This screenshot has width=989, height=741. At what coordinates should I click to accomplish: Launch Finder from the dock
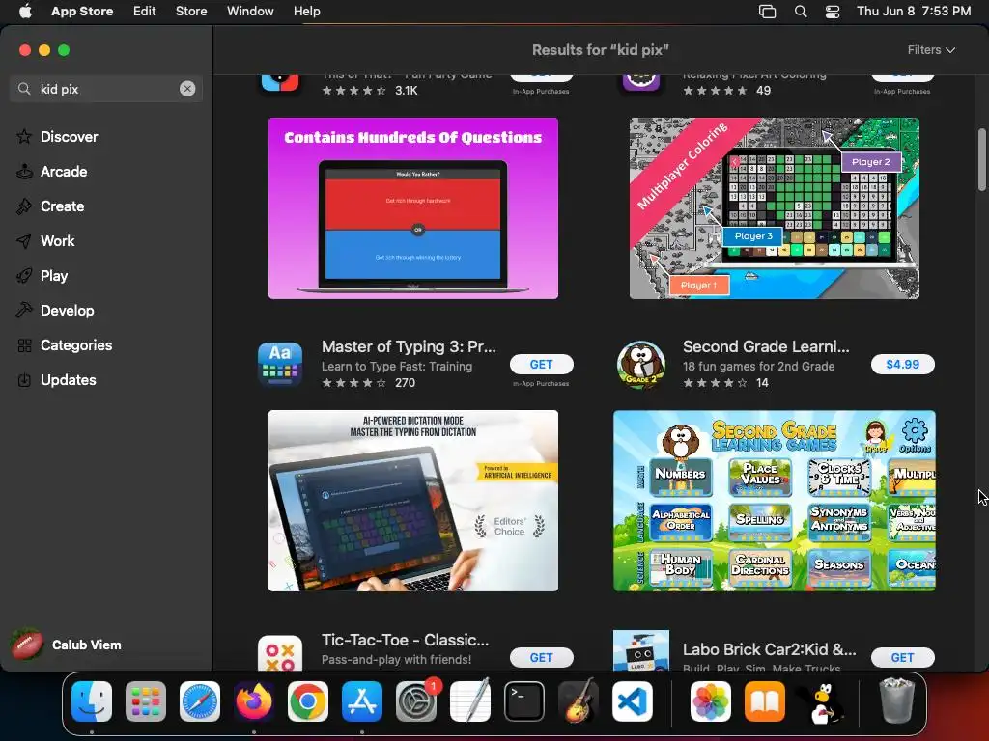(x=92, y=701)
